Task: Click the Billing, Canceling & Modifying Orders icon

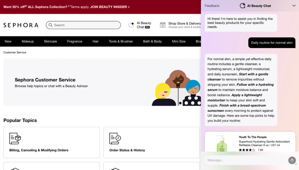Action: pyautogui.click(x=15, y=138)
